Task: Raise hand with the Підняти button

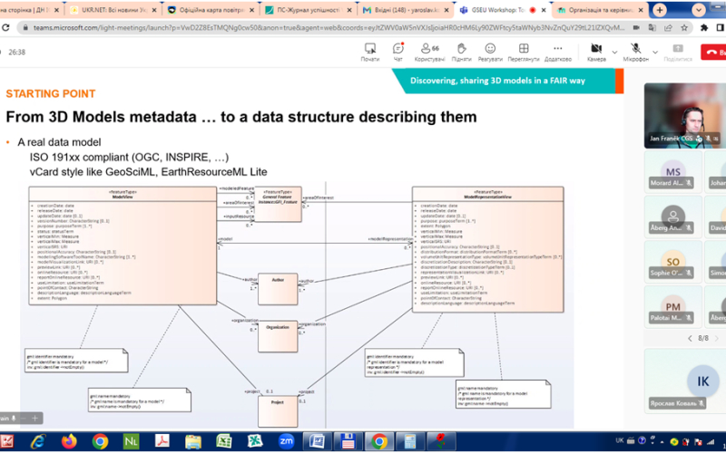Action: click(x=461, y=52)
